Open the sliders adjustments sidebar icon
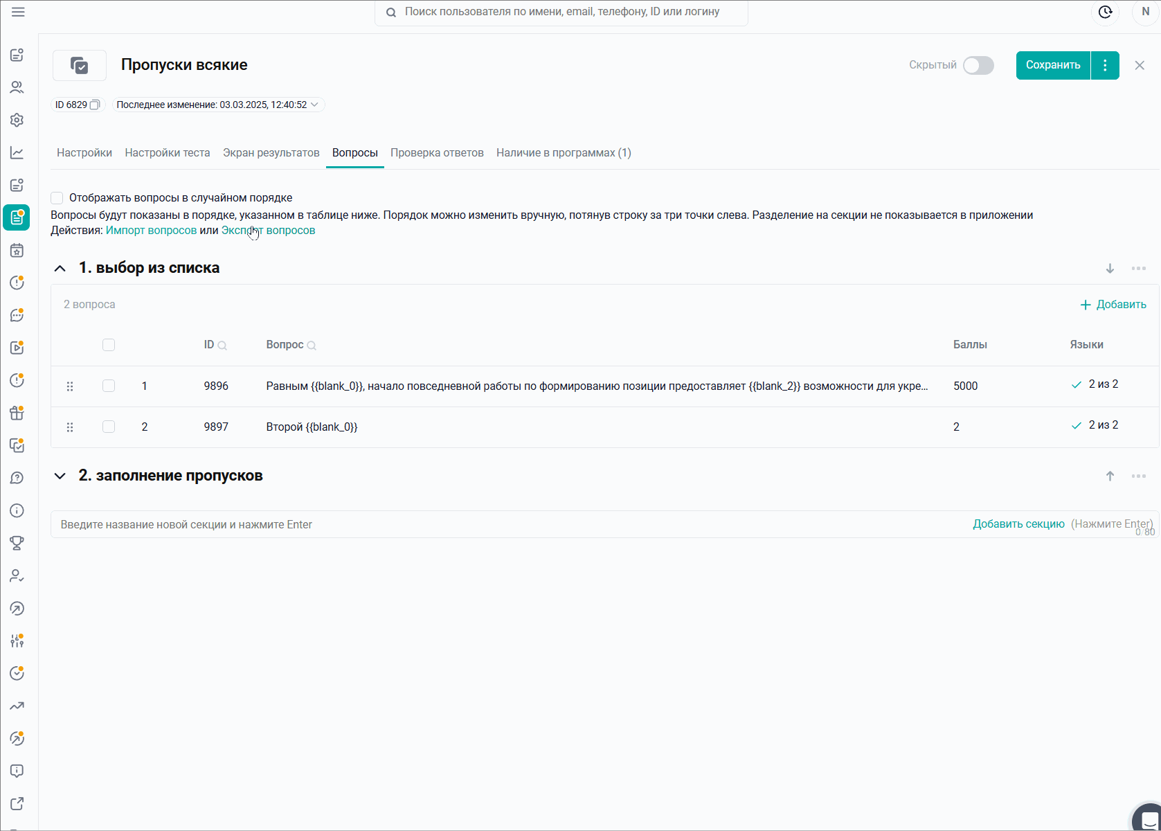The width and height of the screenshot is (1161, 831). click(17, 641)
